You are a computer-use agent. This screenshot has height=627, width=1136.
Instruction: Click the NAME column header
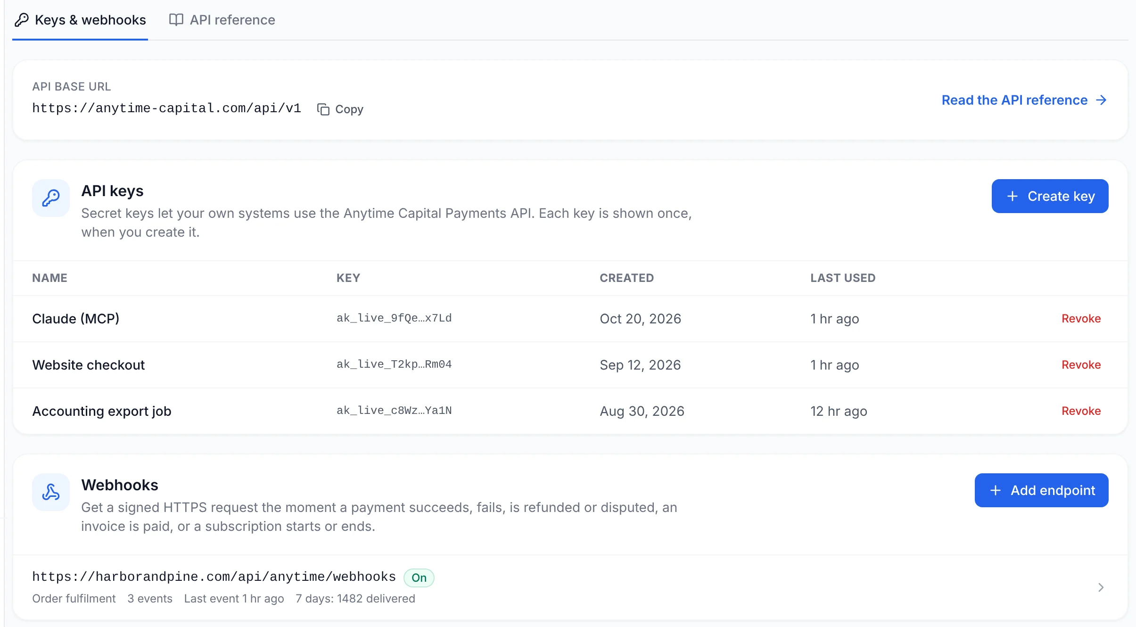(x=49, y=278)
